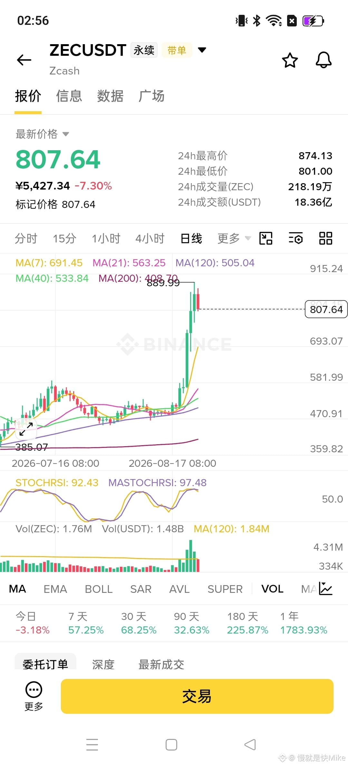The width and height of the screenshot is (348, 766).
Task: Tap the current price label 807.64 on chart axis
Action: pyautogui.click(x=326, y=309)
